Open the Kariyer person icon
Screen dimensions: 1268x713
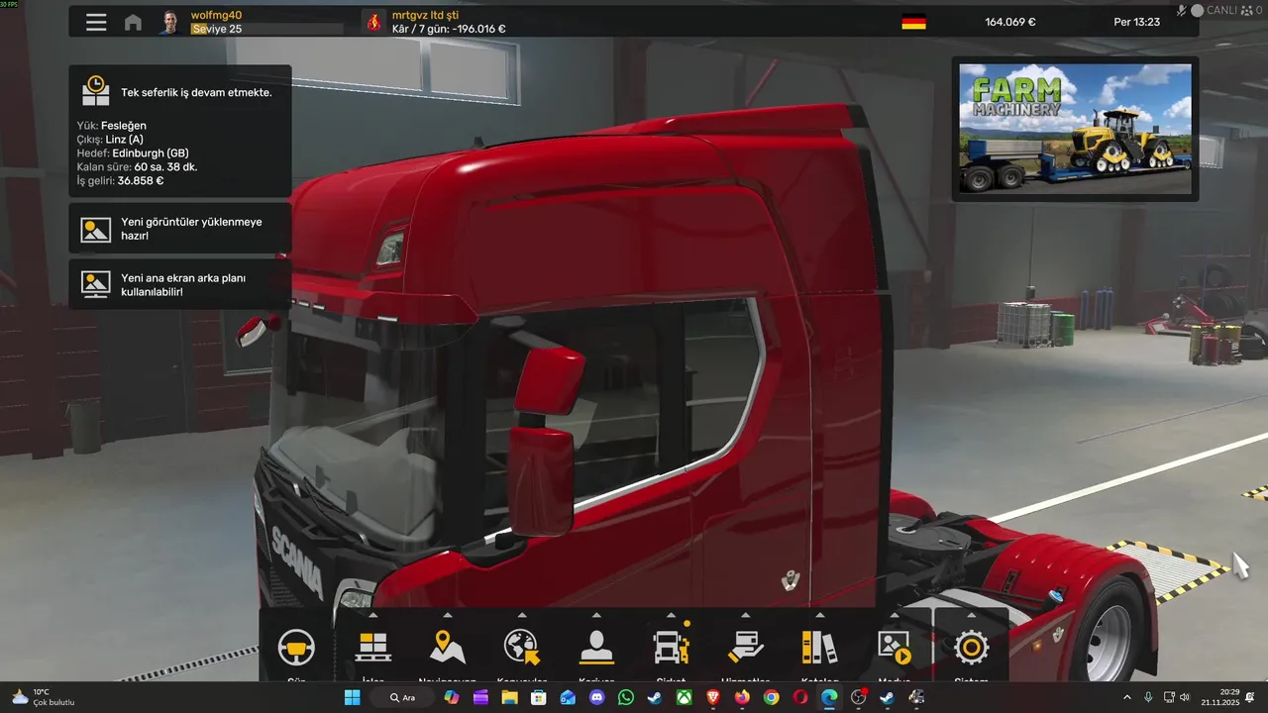pos(596,648)
